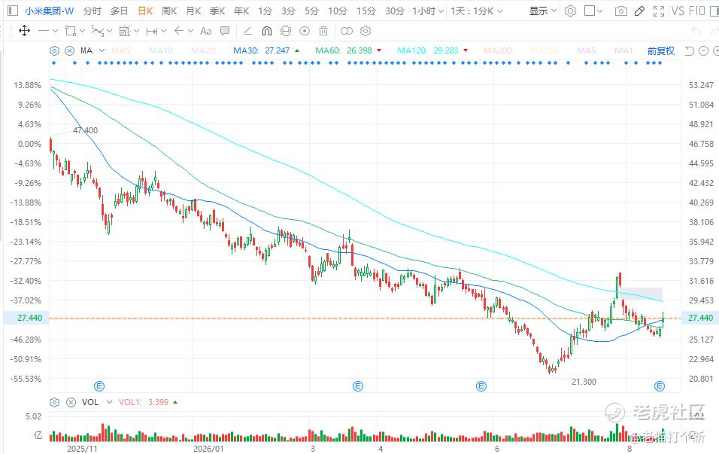Click the pencil draw icon
Screen dimensions: 719x454
640,11
